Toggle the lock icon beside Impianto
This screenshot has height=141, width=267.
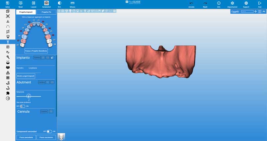(x=52, y=58)
